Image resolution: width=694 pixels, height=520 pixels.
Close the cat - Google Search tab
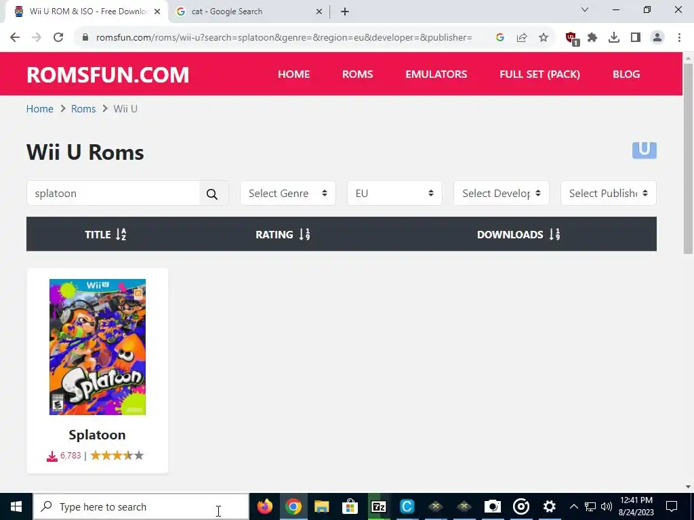[x=319, y=12]
